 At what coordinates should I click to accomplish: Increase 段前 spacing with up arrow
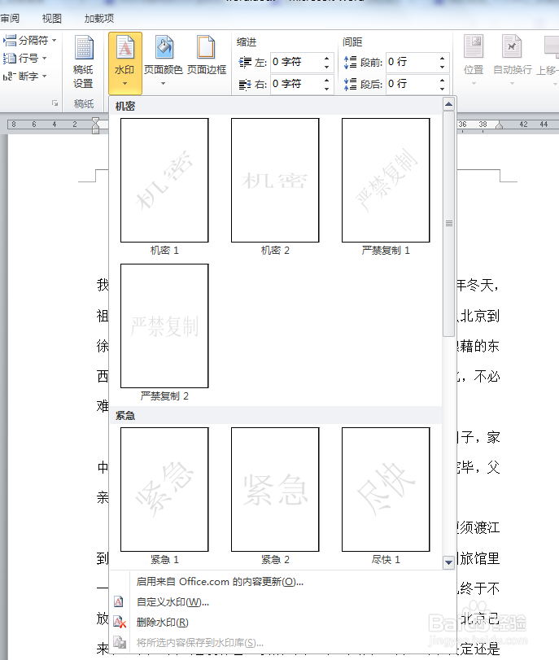tap(442, 58)
